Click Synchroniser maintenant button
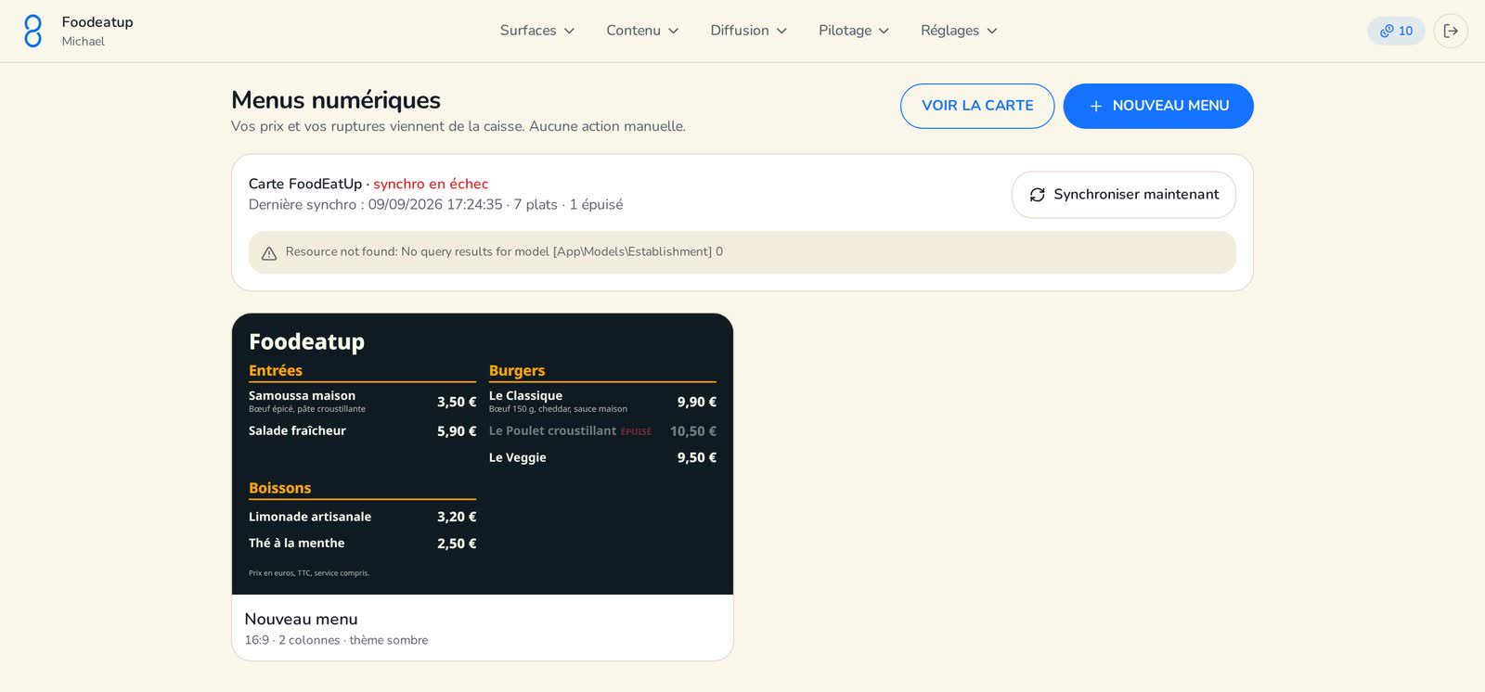This screenshot has width=1485, height=692. tap(1124, 195)
